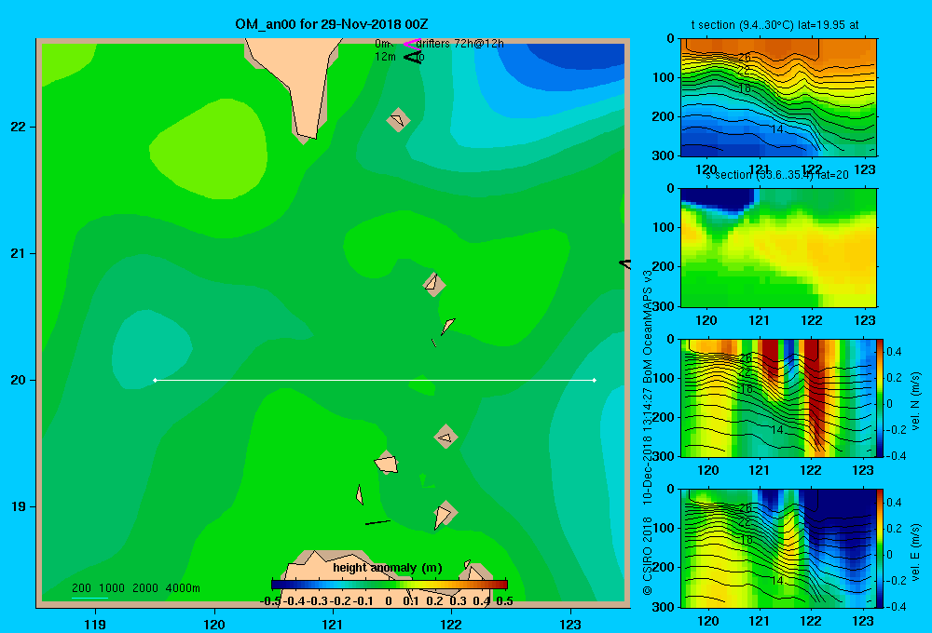Click the vel. E color scale bar
Image resolution: width=932 pixels, height=633 pixels.
(x=880, y=548)
